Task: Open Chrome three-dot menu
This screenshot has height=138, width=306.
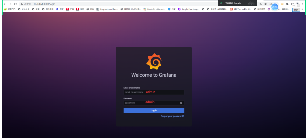Action: pos(303,4)
